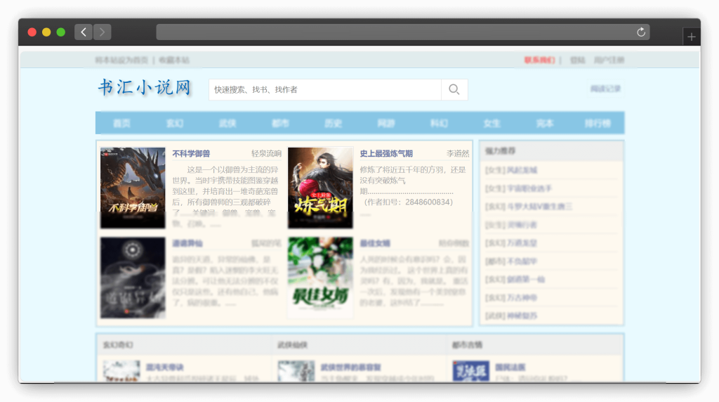
Task: Focus the 快速搜索 search box
Action: point(325,89)
